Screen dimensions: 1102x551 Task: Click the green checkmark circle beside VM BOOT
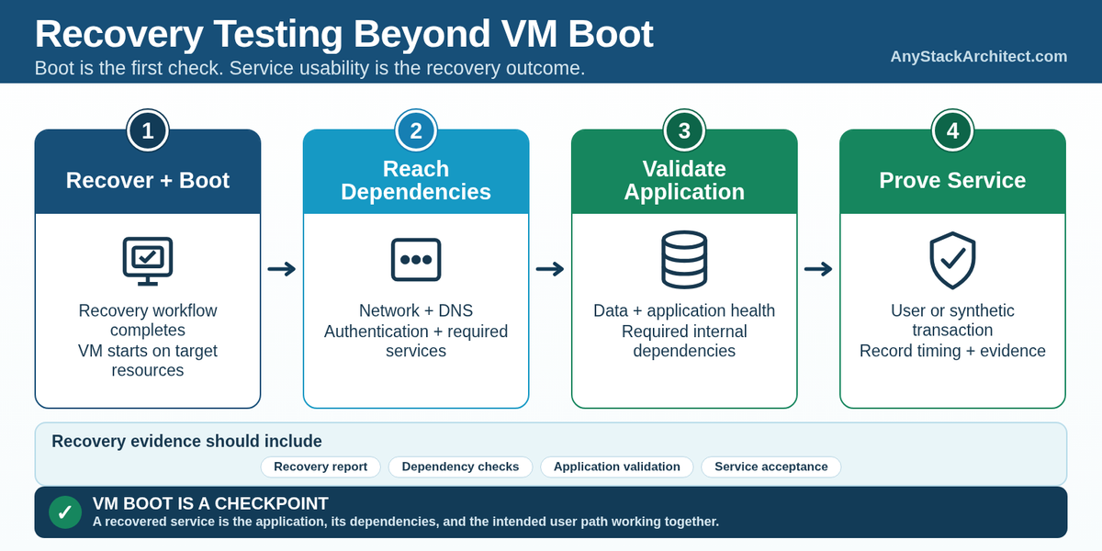point(64,512)
